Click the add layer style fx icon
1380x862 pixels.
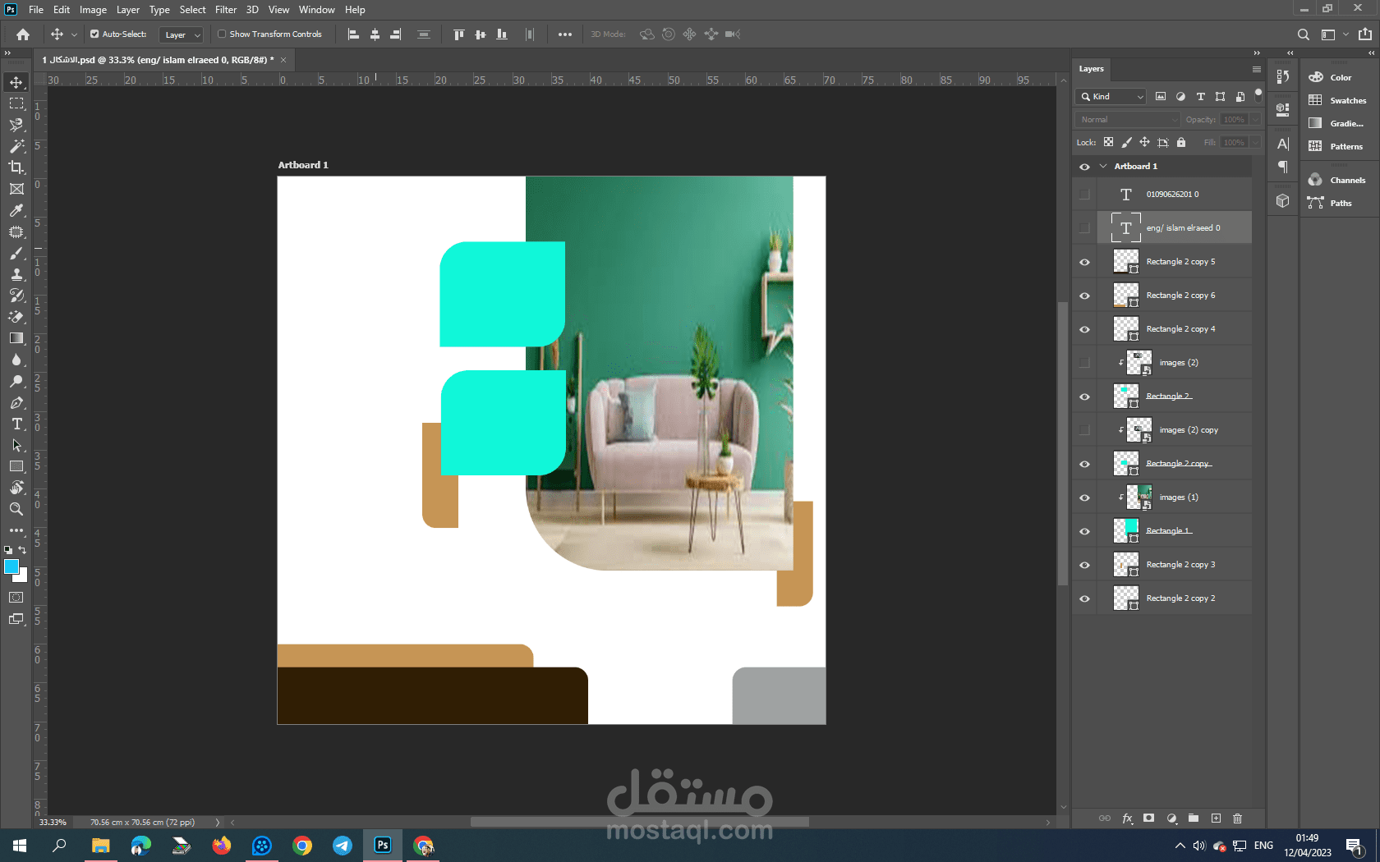(x=1127, y=818)
